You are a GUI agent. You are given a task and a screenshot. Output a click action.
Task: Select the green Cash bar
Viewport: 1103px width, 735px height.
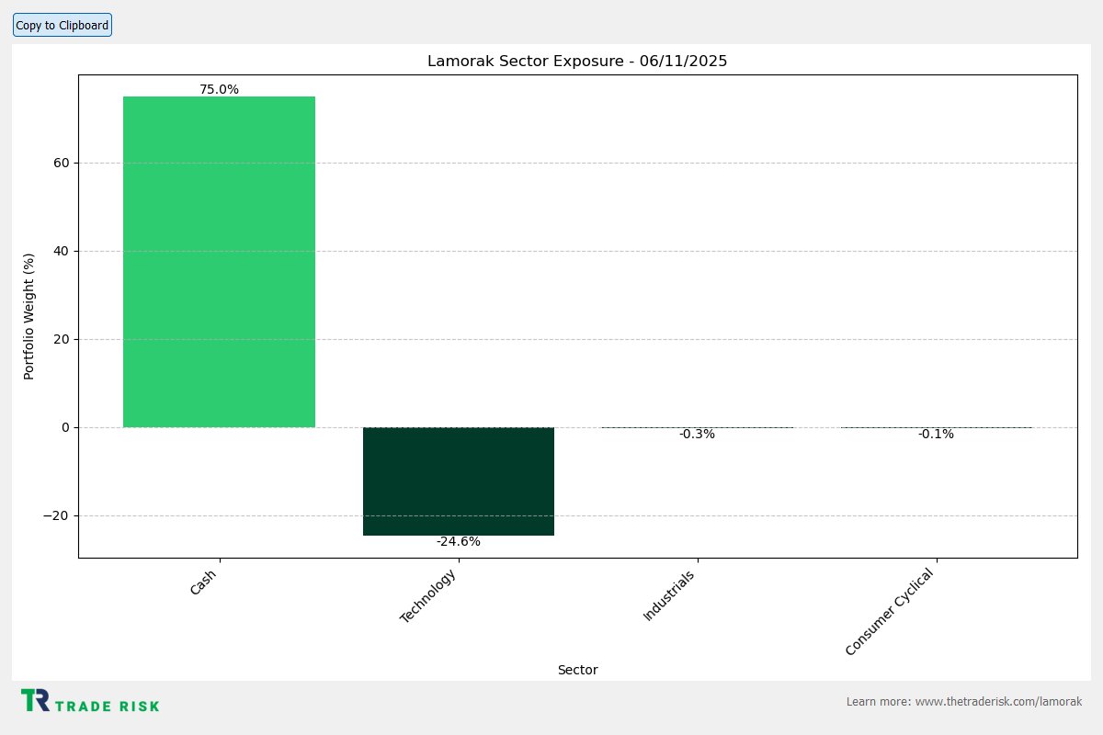(219, 262)
